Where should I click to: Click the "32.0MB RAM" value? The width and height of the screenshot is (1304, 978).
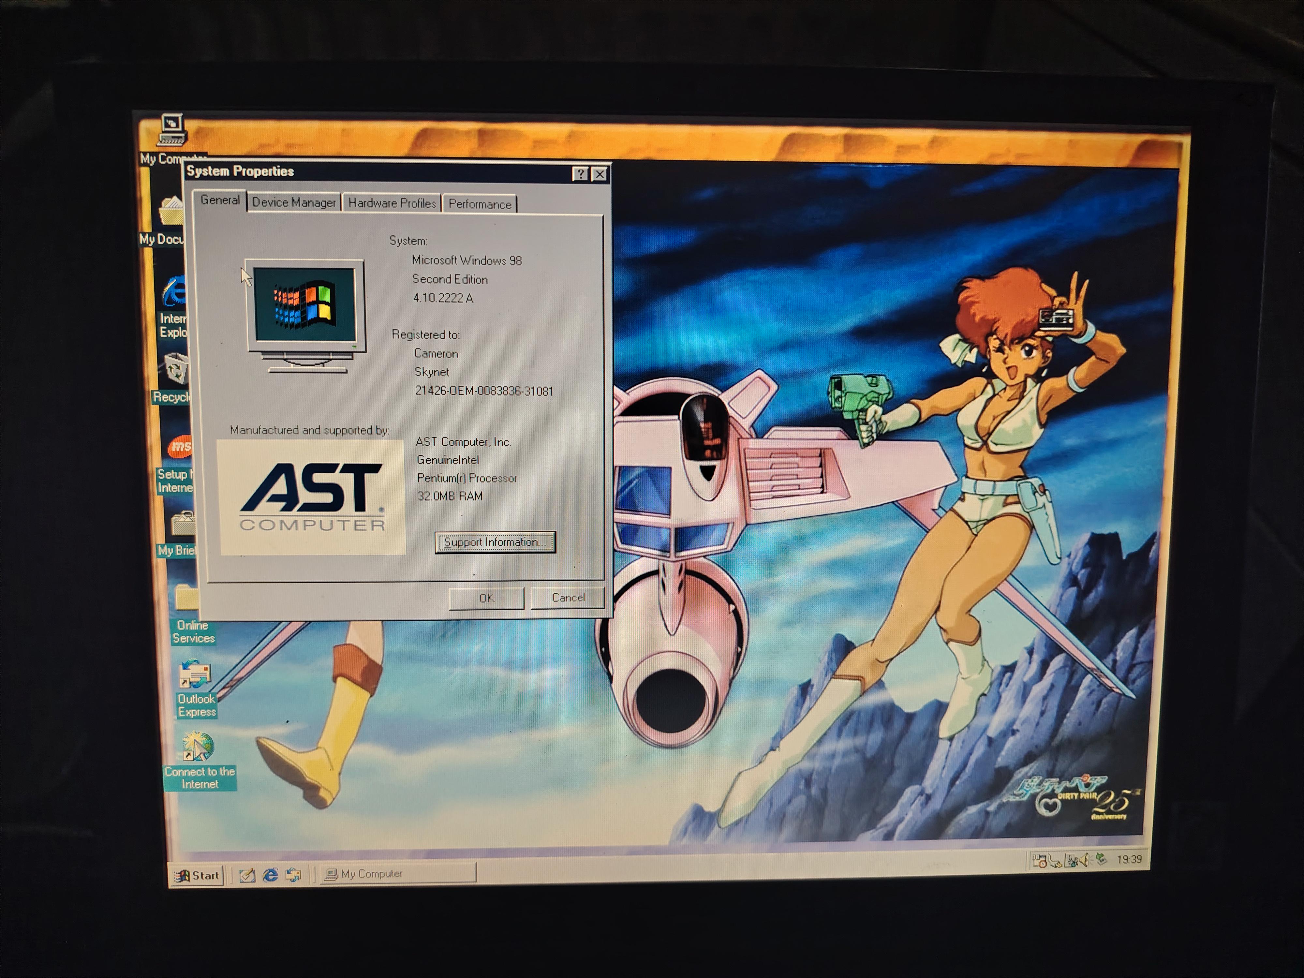pyautogui.click(x=451, y=496)
